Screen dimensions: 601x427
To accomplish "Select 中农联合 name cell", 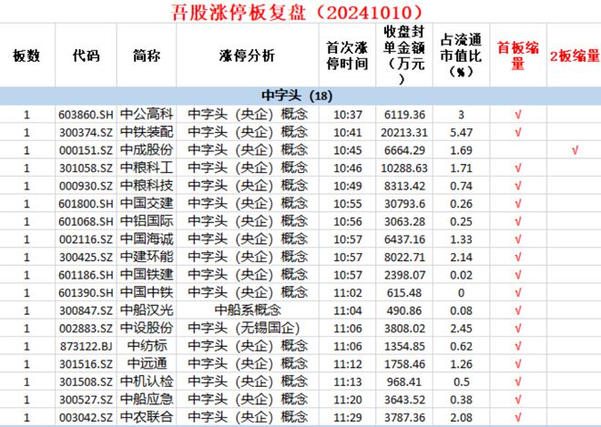I will pos(147,417).
